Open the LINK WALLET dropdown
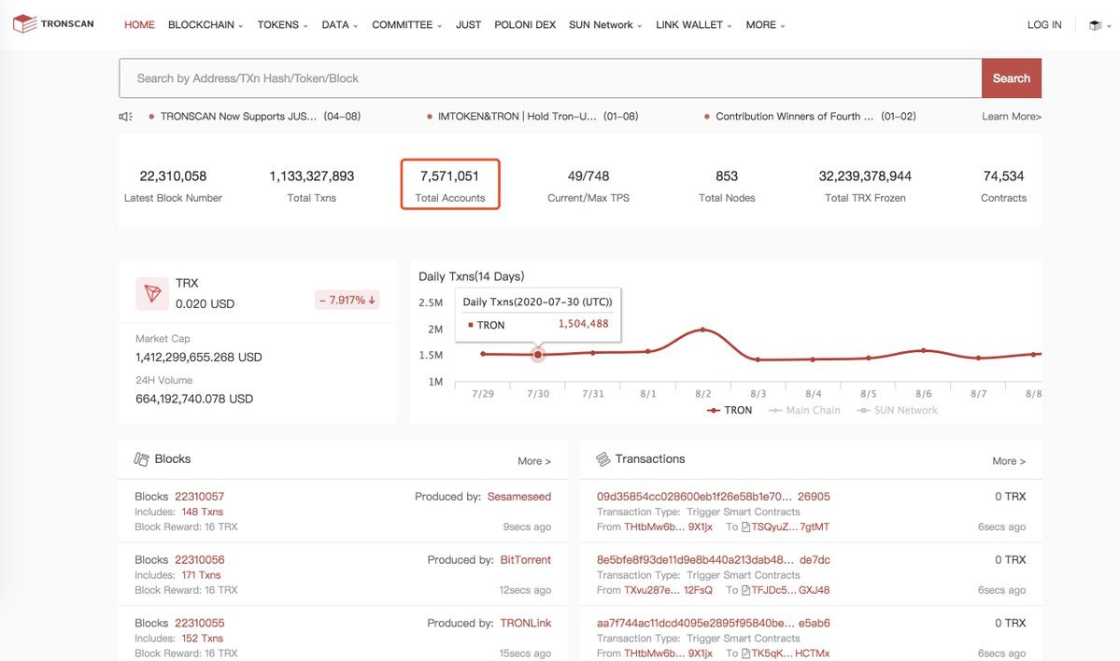The image size is (1120, 661). click(x=694, y=25)
